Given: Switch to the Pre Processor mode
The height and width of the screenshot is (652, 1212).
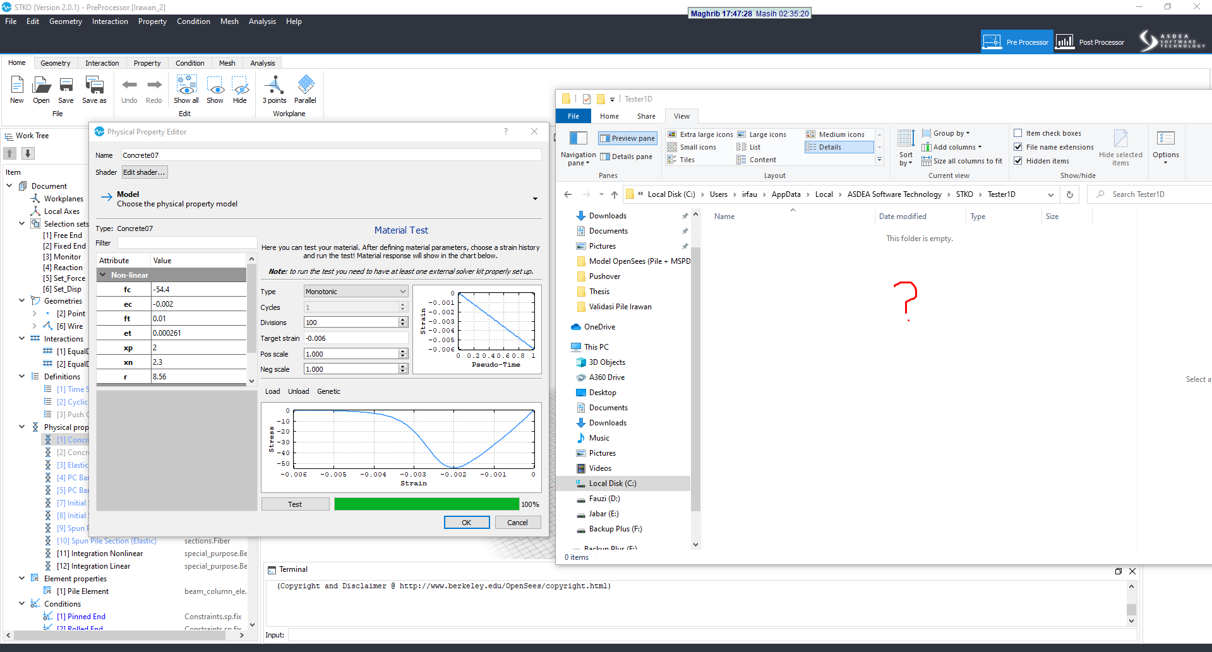Looking at the screenshot, I should pos(1017,42).
